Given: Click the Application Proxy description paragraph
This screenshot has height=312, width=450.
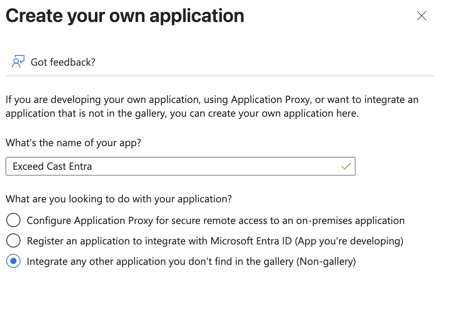Looking at the screenshot, I should coord(212,106).
